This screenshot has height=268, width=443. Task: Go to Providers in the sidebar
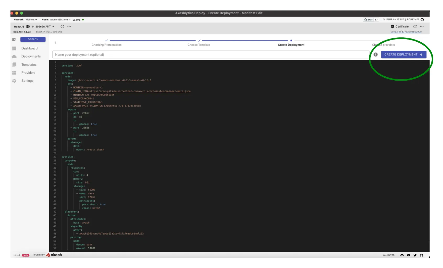click(28, 73)
